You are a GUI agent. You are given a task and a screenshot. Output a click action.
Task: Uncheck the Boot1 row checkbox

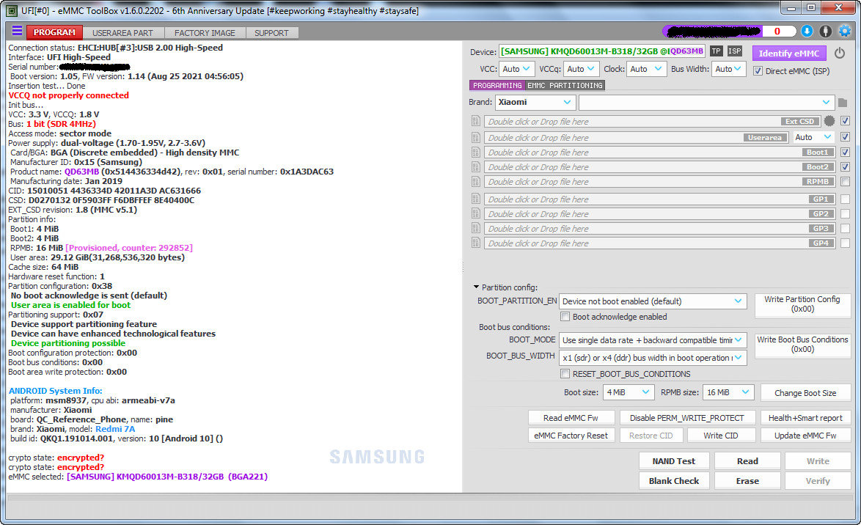[x=845, y=152]
